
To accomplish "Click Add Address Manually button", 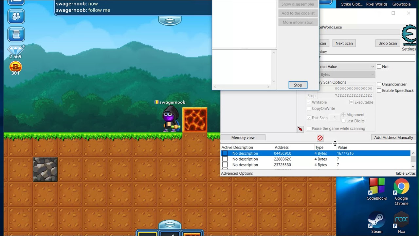I will coord(393,138).
